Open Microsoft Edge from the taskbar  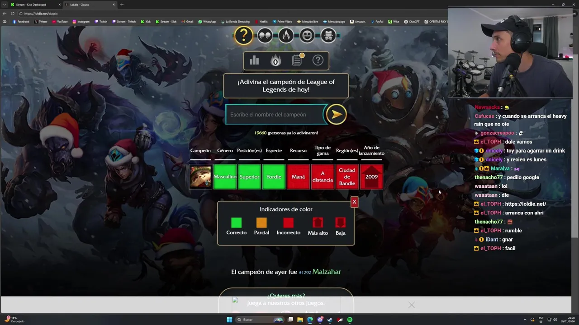click(x=310, y=320)
